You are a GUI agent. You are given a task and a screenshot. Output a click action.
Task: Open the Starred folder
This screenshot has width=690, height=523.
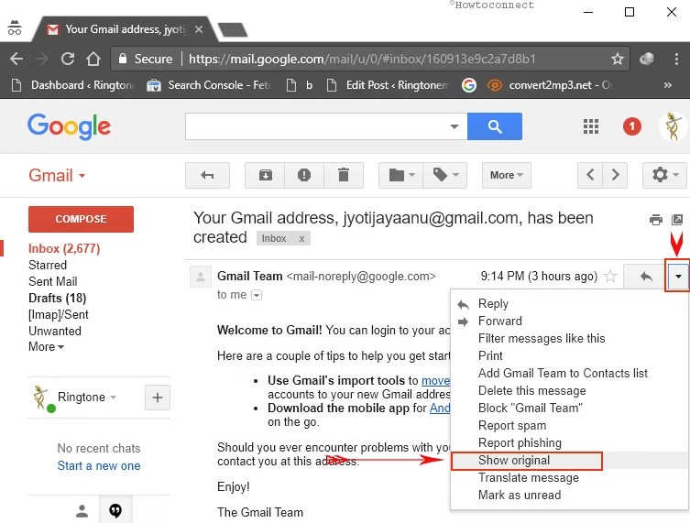tap(48, 266)
